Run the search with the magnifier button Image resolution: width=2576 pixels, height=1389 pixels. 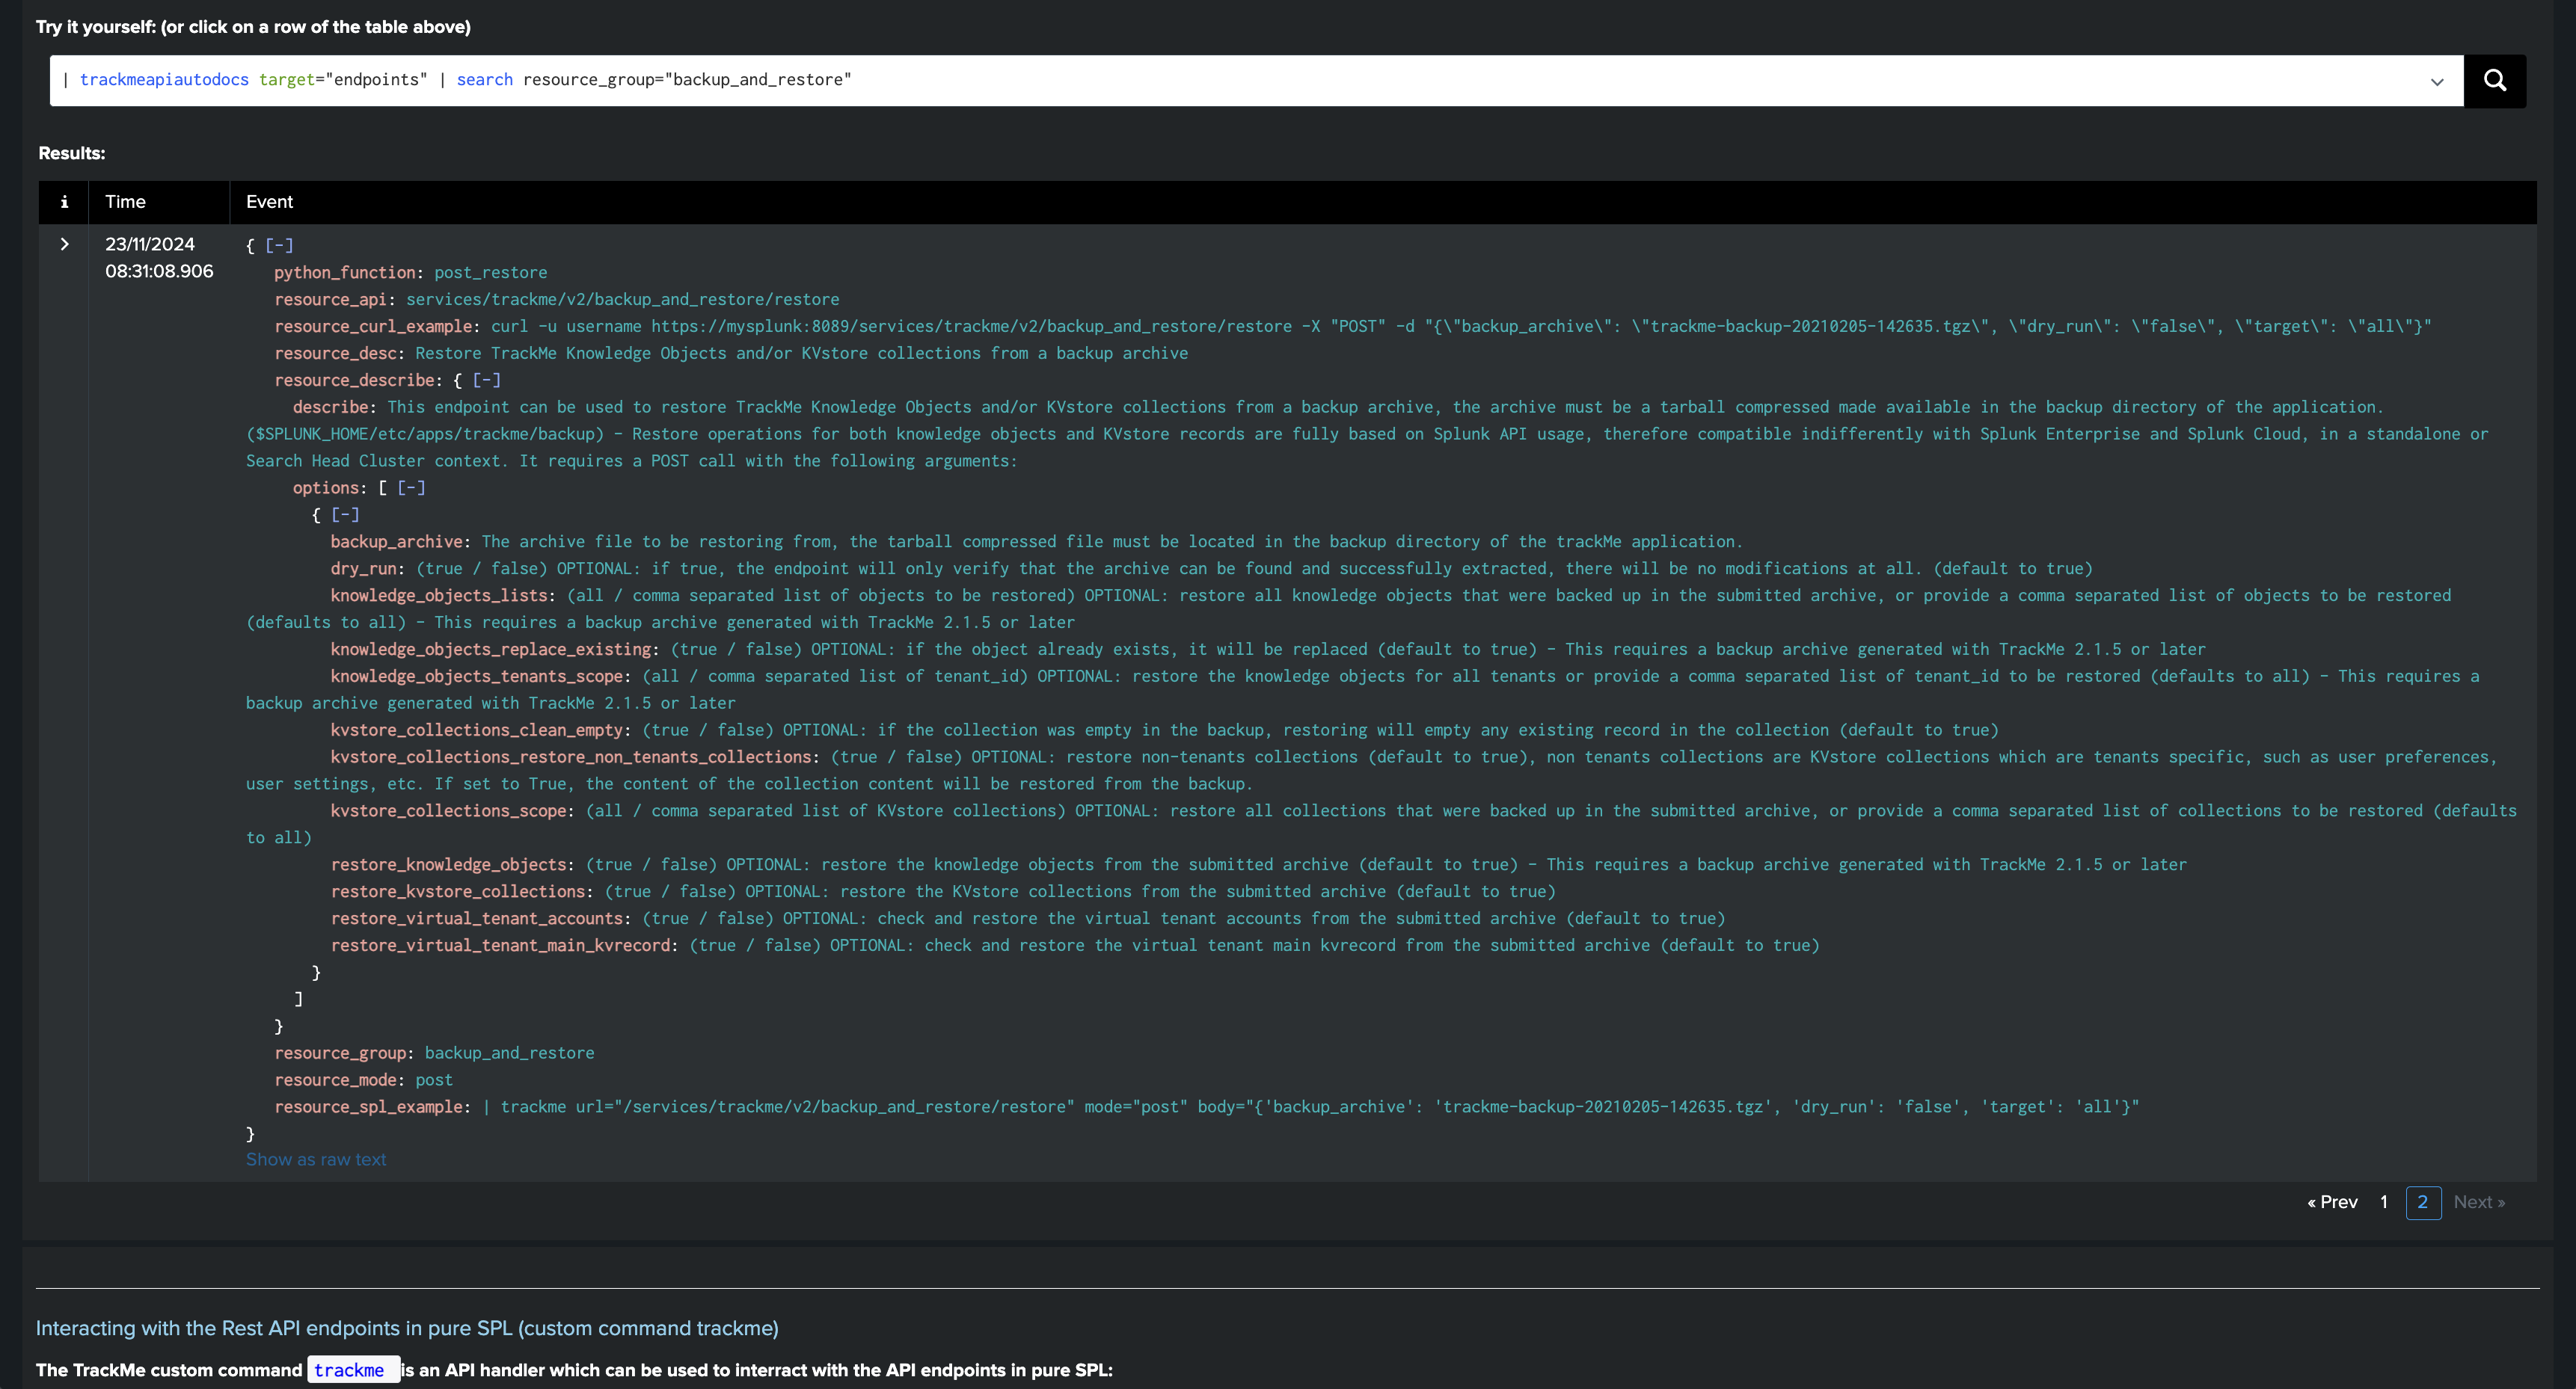(x=2494, y=81)
